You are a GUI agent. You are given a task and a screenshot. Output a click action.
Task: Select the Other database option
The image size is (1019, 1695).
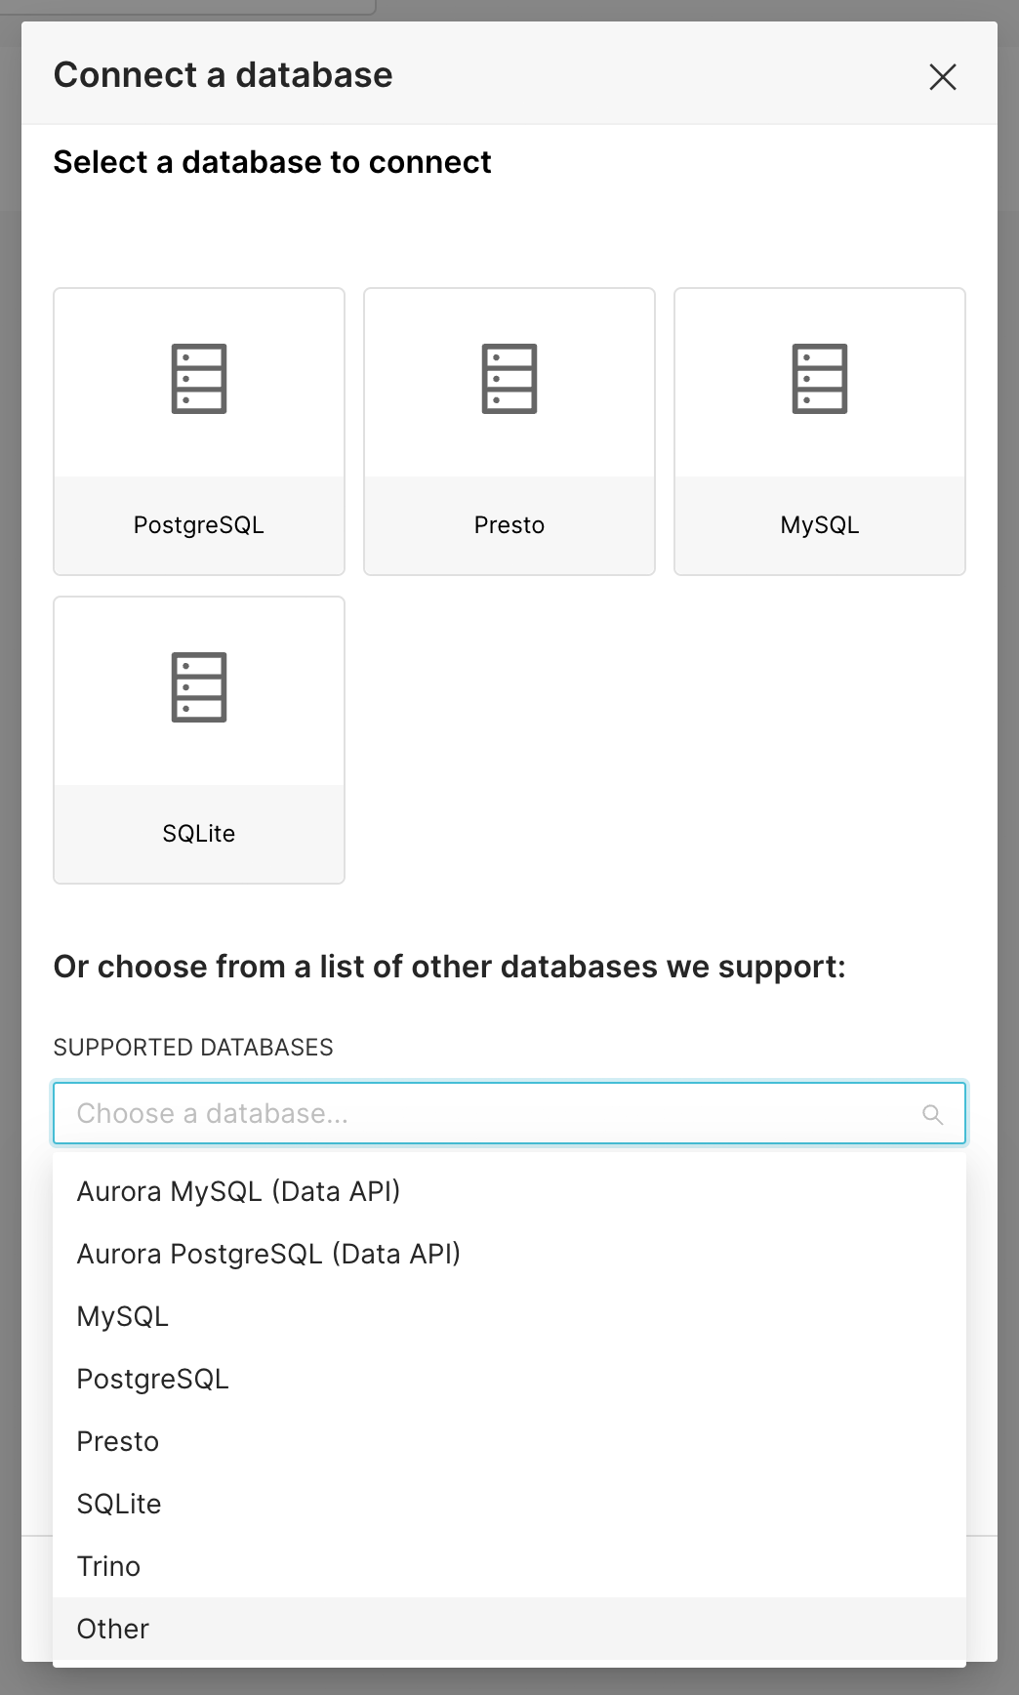point(113,1629)
